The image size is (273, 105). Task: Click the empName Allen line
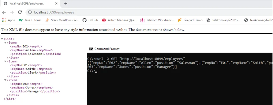(x=31, y=50)
